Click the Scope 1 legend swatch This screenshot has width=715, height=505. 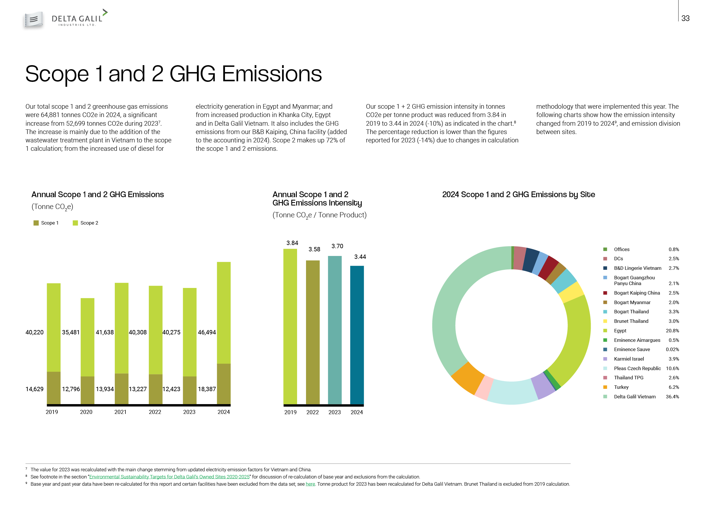[36, 223]
